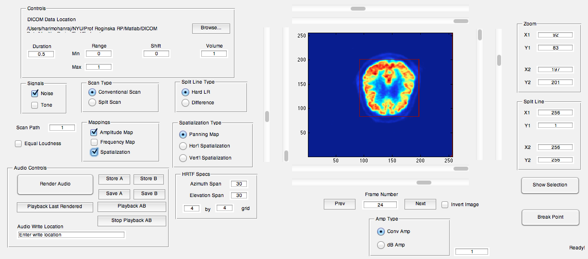Choose Conv Amp in Amp Type
This screenshot has height=259, width=588.
click(381, 232)
